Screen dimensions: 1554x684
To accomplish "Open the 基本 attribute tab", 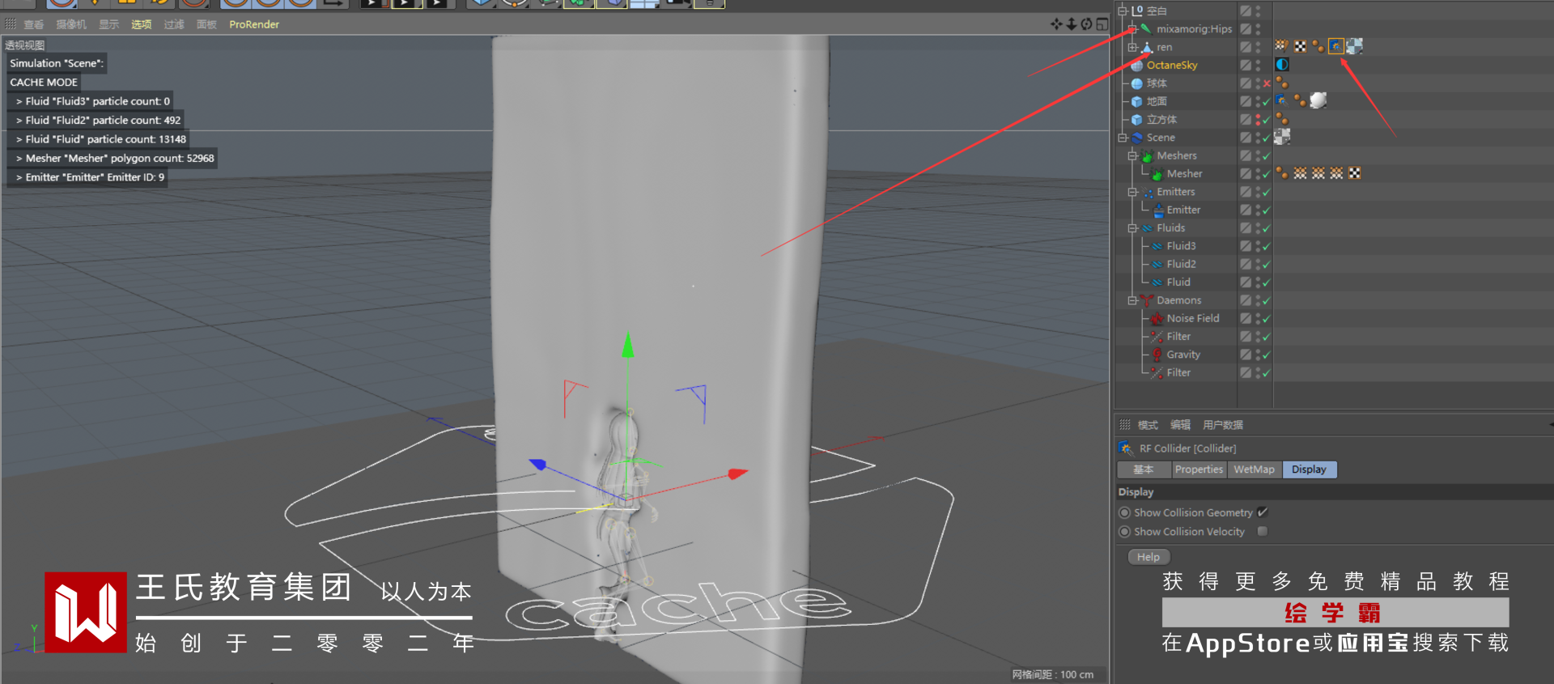I will (1144, 469).
